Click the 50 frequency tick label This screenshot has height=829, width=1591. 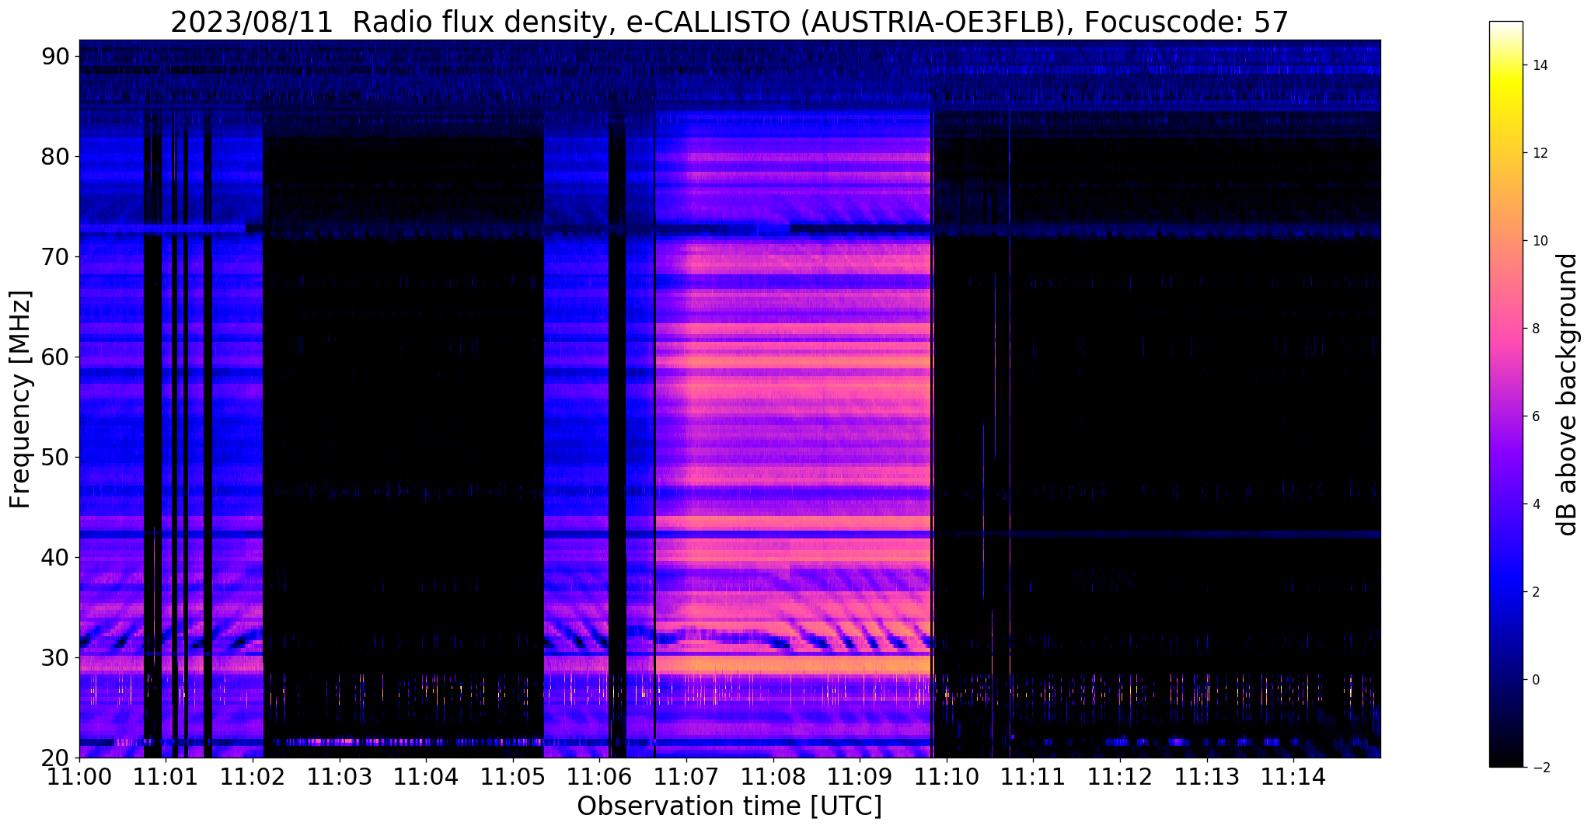tap(55, 457)
